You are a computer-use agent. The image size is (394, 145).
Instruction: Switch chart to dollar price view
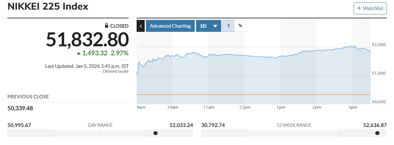pos(228,26)
